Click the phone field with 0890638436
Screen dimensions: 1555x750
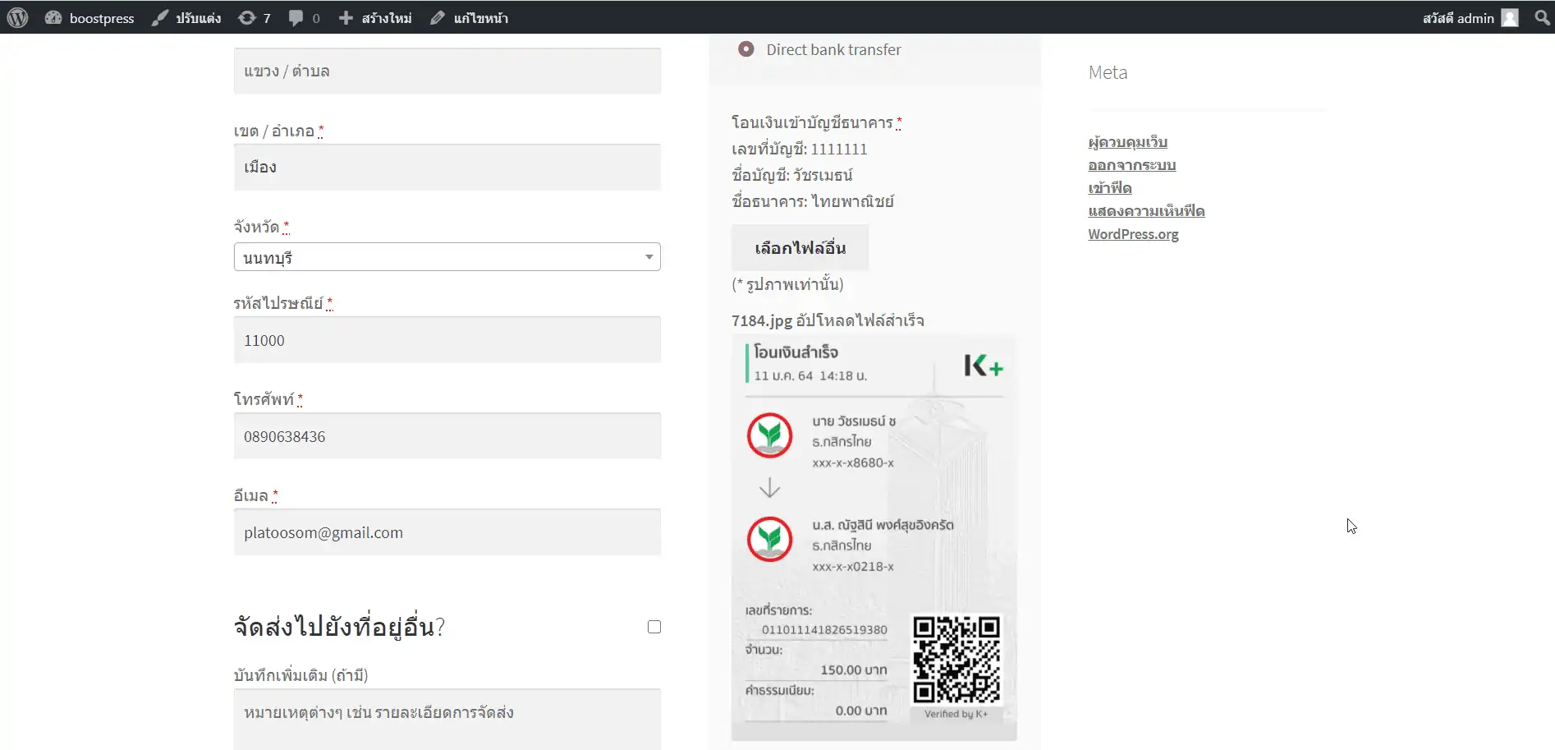447,436
